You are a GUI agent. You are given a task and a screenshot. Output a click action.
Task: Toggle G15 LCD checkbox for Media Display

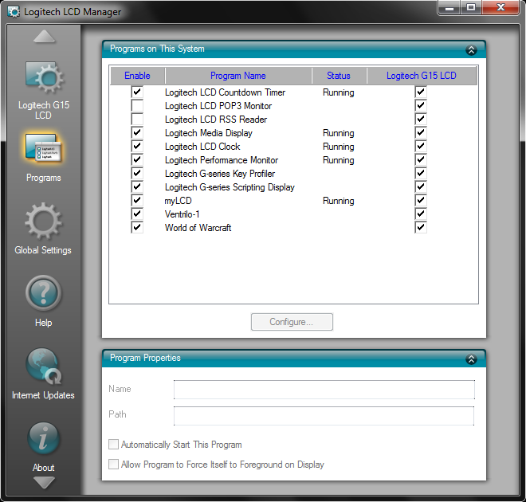[421, 133]
